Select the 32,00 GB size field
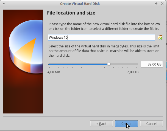Viewport: 167px width, 131px height. [152, 64]
